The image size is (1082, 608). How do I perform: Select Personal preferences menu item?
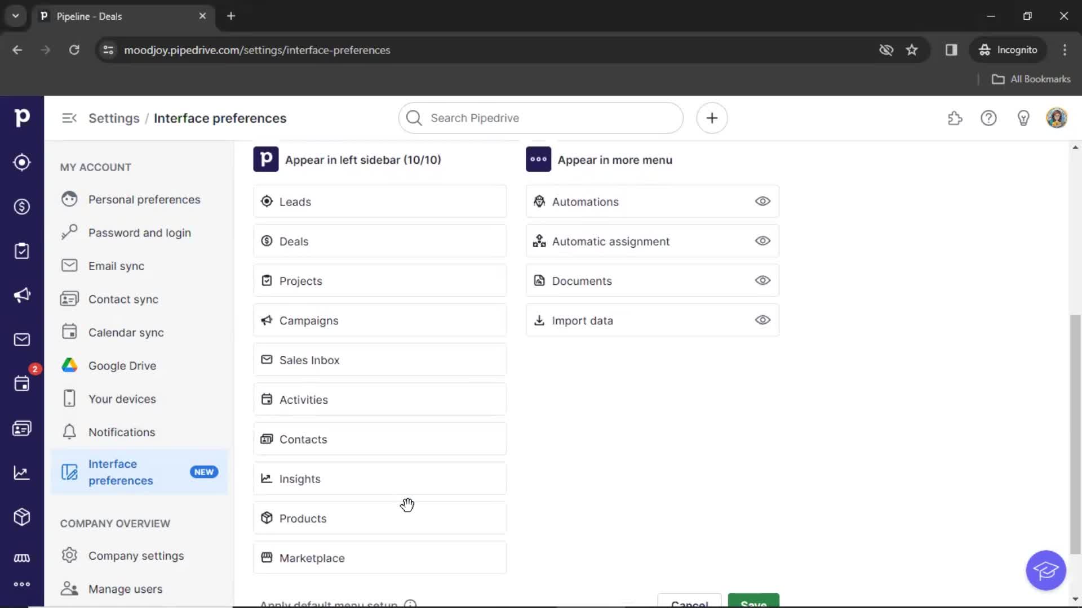[144, 199]
